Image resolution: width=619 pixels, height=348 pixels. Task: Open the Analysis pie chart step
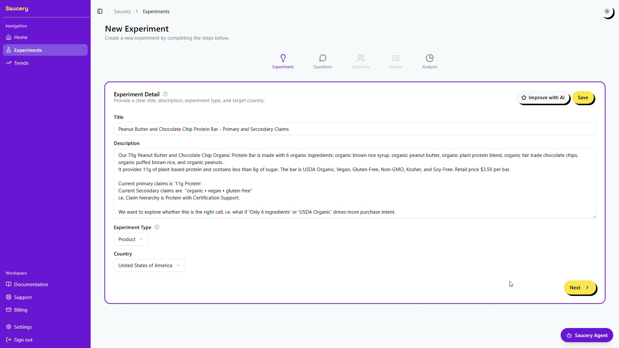click(429, 58)
